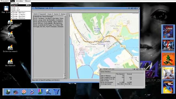
Task: Select result 'Porto, Rua Formosa, Padrão'
Action: coord(48,22)
